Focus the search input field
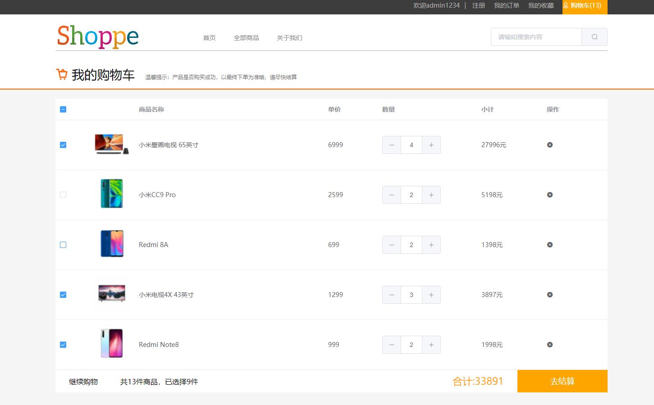This screenshot has width=654, height=405. pyautogui.click(x=536, y=37)
